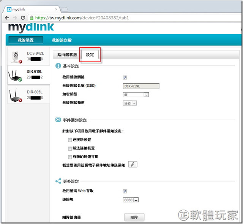Viewport: 243px width, 224px height.
Task: Enable the 有新的韌體可用 notification checkbox
Action: click(70, 157)
